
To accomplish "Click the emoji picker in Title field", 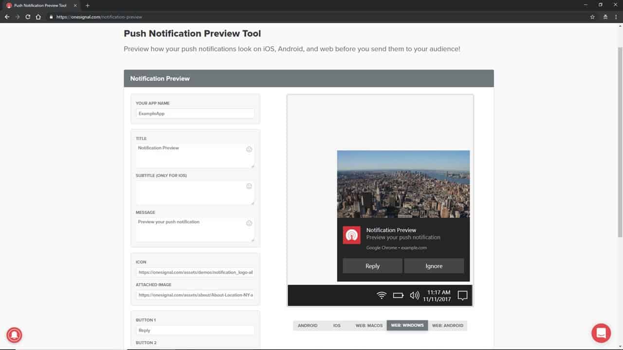I will [x=249, y=149].
